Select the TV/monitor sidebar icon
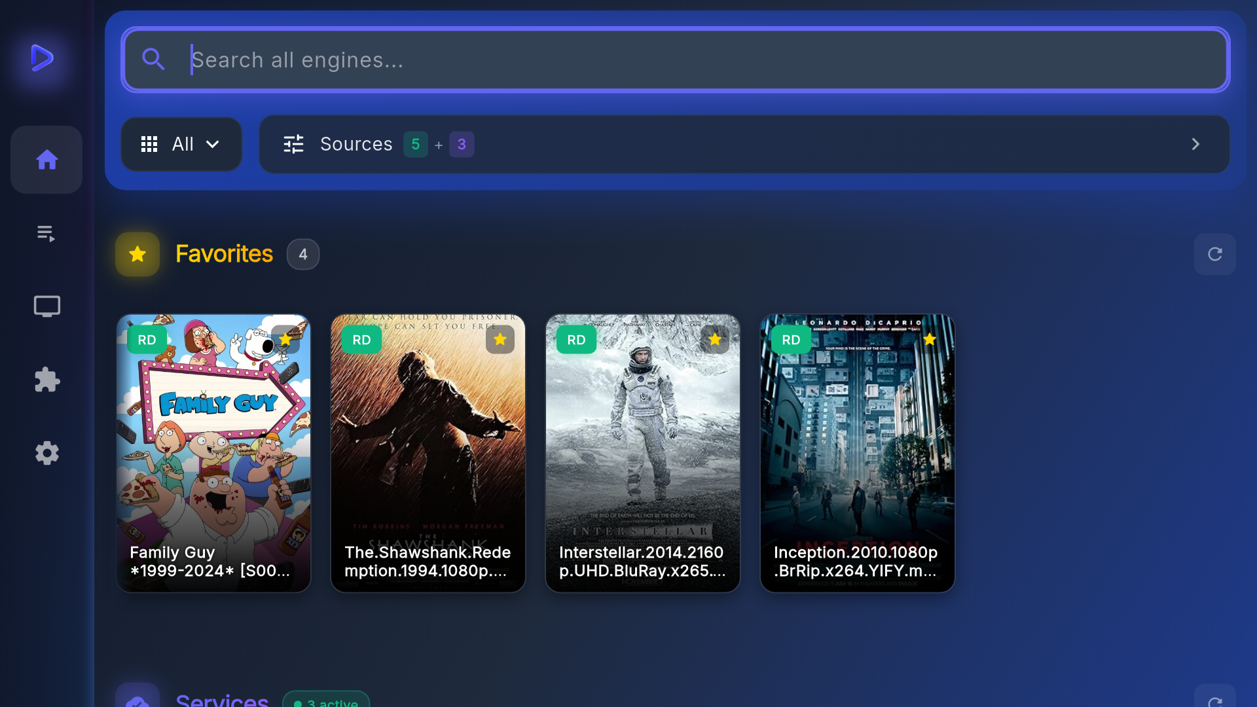The image size is (1257, 707). tap(46, 306)
